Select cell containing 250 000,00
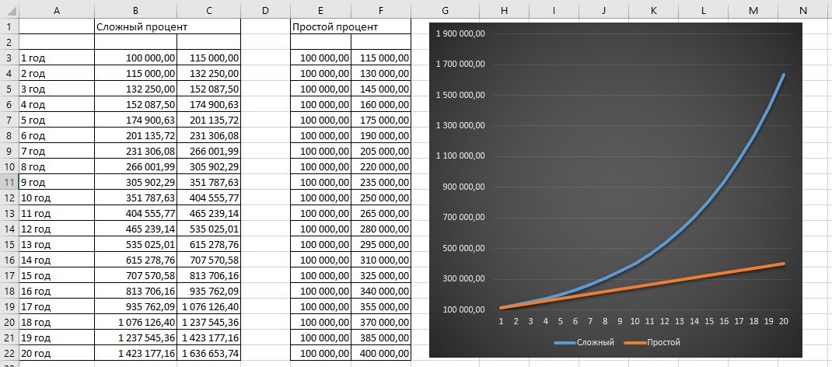This screenshot has width=832, height=367. coord(380,197)
